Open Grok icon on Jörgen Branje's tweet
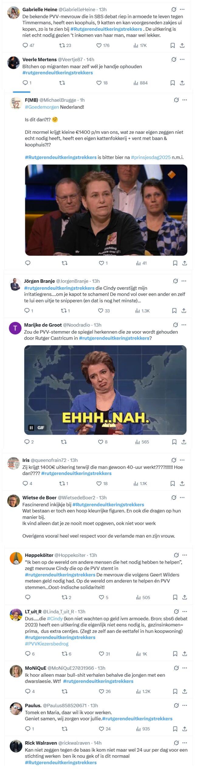Image resolution: width=201 pixels, height=779 pixels. click(x=175, y=281)
